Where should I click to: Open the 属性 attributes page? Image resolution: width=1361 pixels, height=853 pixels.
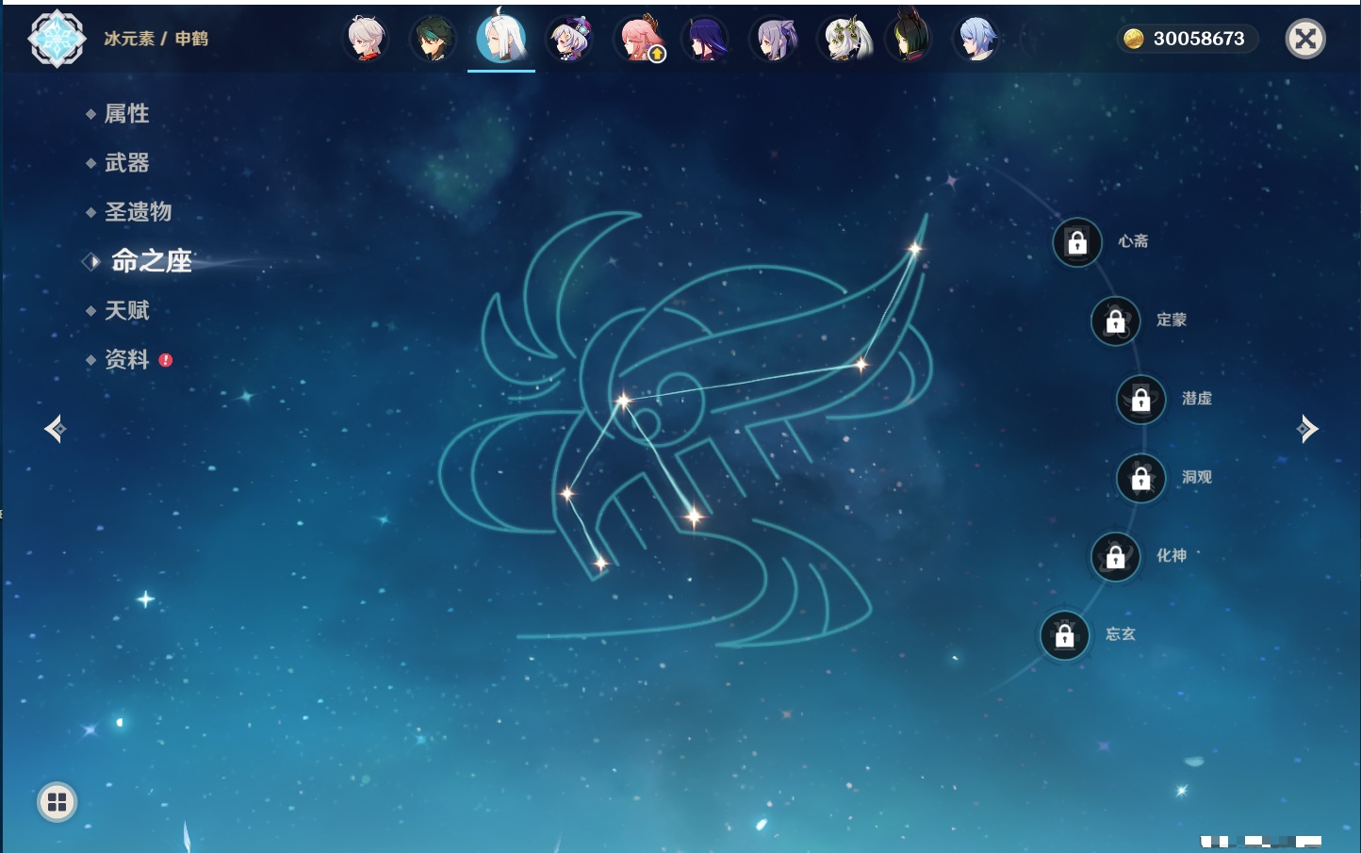point(126,114)
